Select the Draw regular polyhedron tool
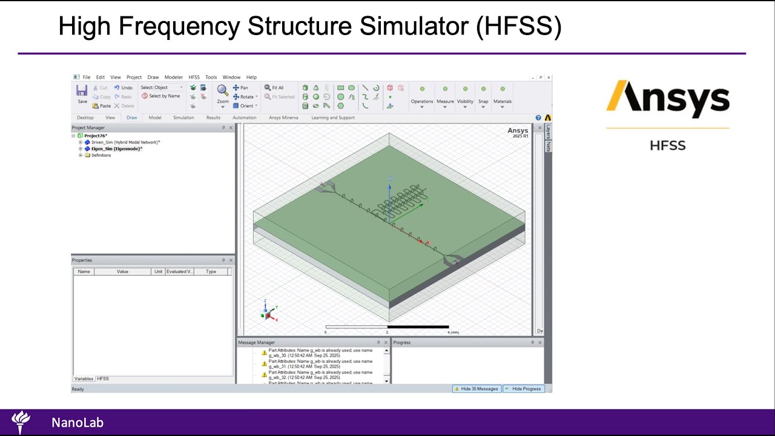775x436 pixels. 305,106
